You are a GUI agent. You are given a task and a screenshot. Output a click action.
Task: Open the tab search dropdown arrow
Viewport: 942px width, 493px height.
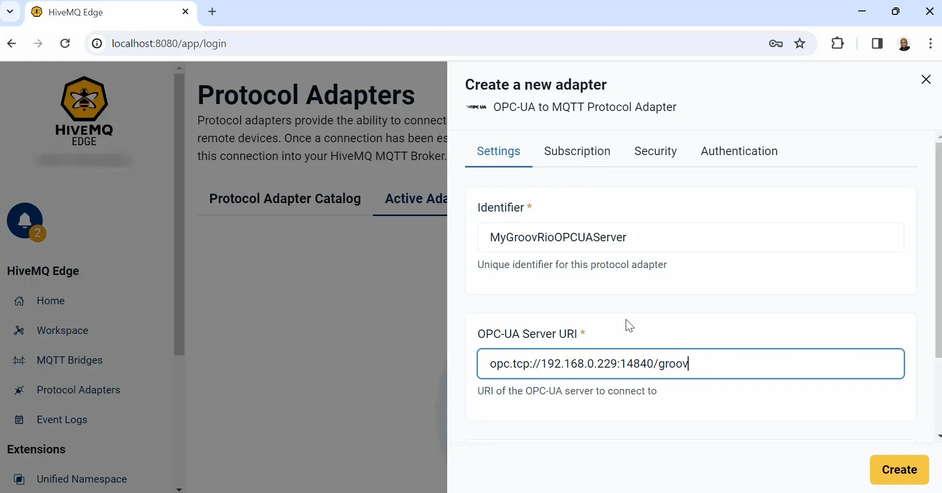10,12
